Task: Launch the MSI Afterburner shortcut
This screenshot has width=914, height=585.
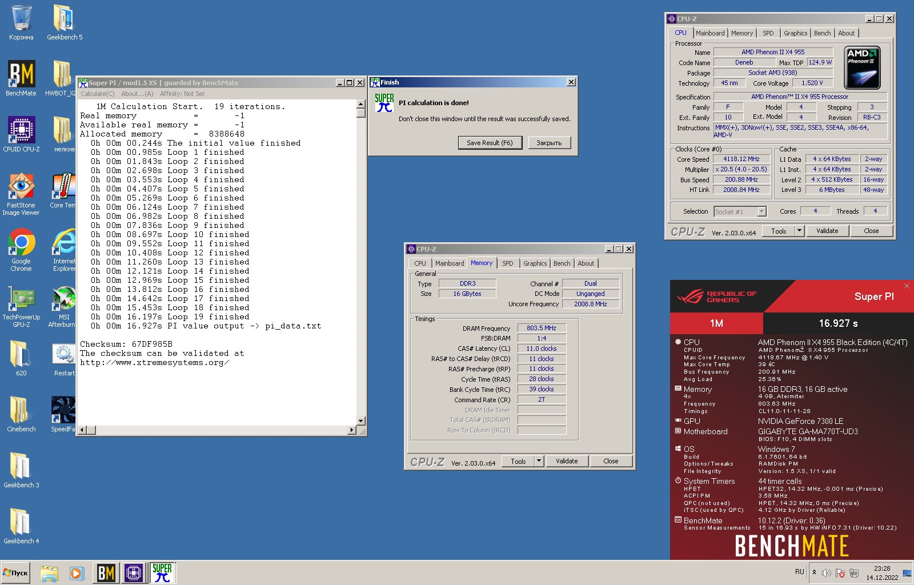Action: (x=63, y=306)
